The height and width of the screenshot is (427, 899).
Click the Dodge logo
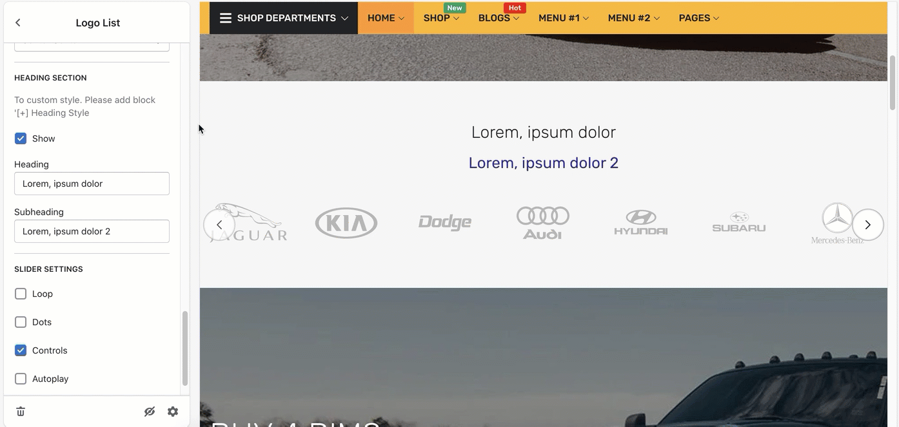tap(445, 223)
